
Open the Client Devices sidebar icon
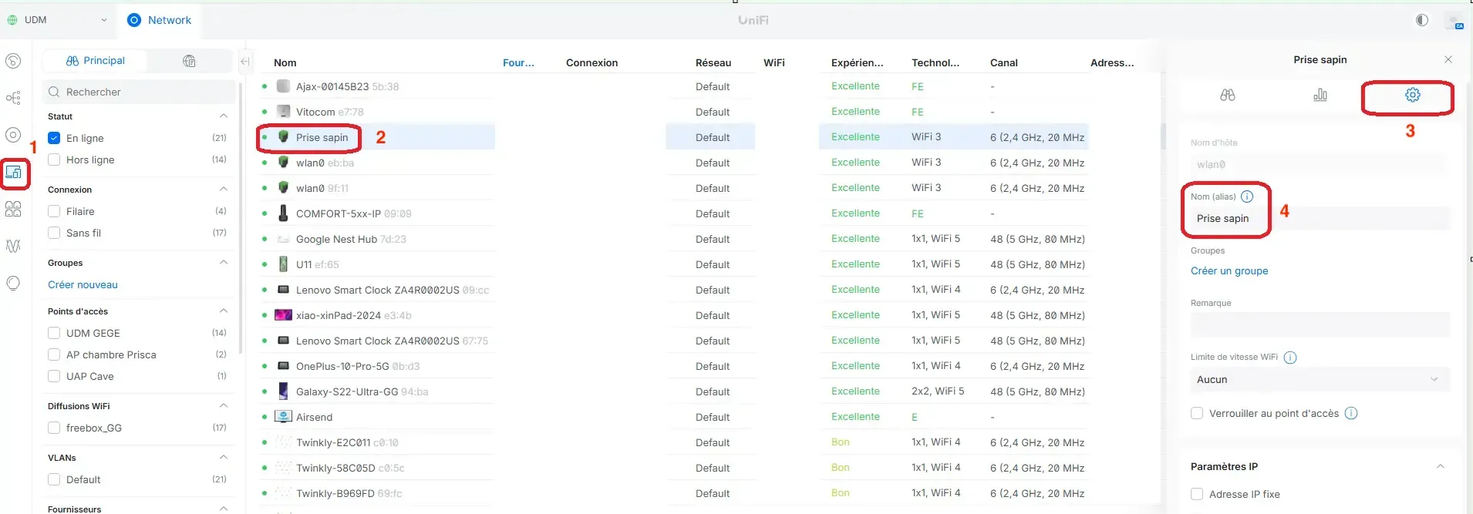(14, 173)
